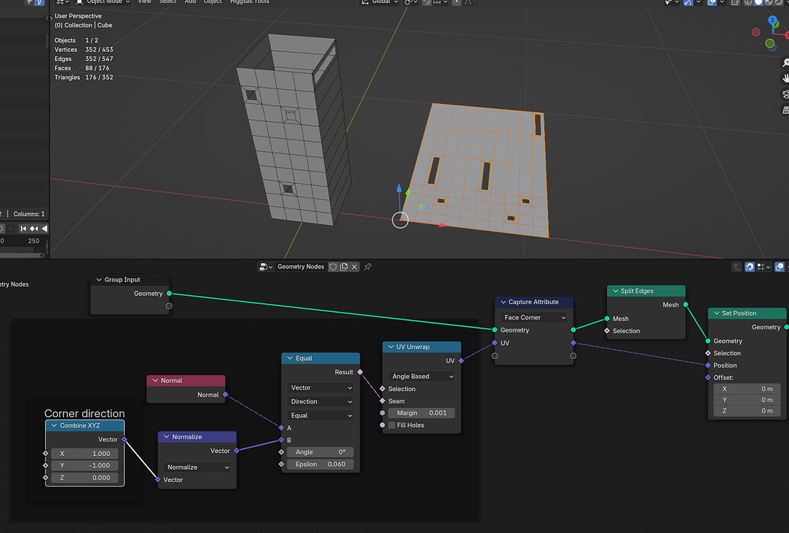Toggle viewport overlays button
This screenshot has width=789, height=533.
tap(711, 2)
